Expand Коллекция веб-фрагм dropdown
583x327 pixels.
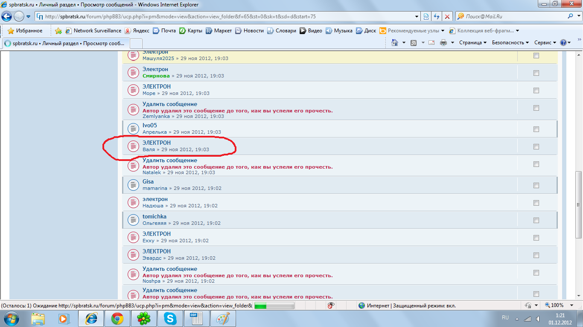[518, 31]
